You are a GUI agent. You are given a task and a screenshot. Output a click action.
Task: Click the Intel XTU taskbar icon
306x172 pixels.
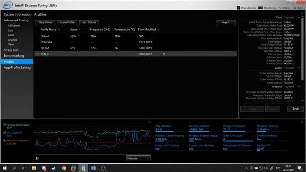coord(83,168)
